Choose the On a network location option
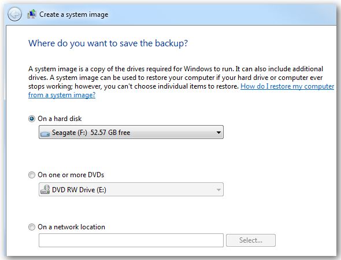Image resolution: width=341 pixels, height=260 pixels. [32, 227]
